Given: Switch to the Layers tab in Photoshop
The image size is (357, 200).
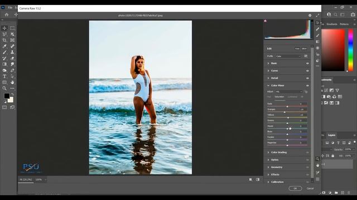Looking at the screenshot, I should [331, 135].
